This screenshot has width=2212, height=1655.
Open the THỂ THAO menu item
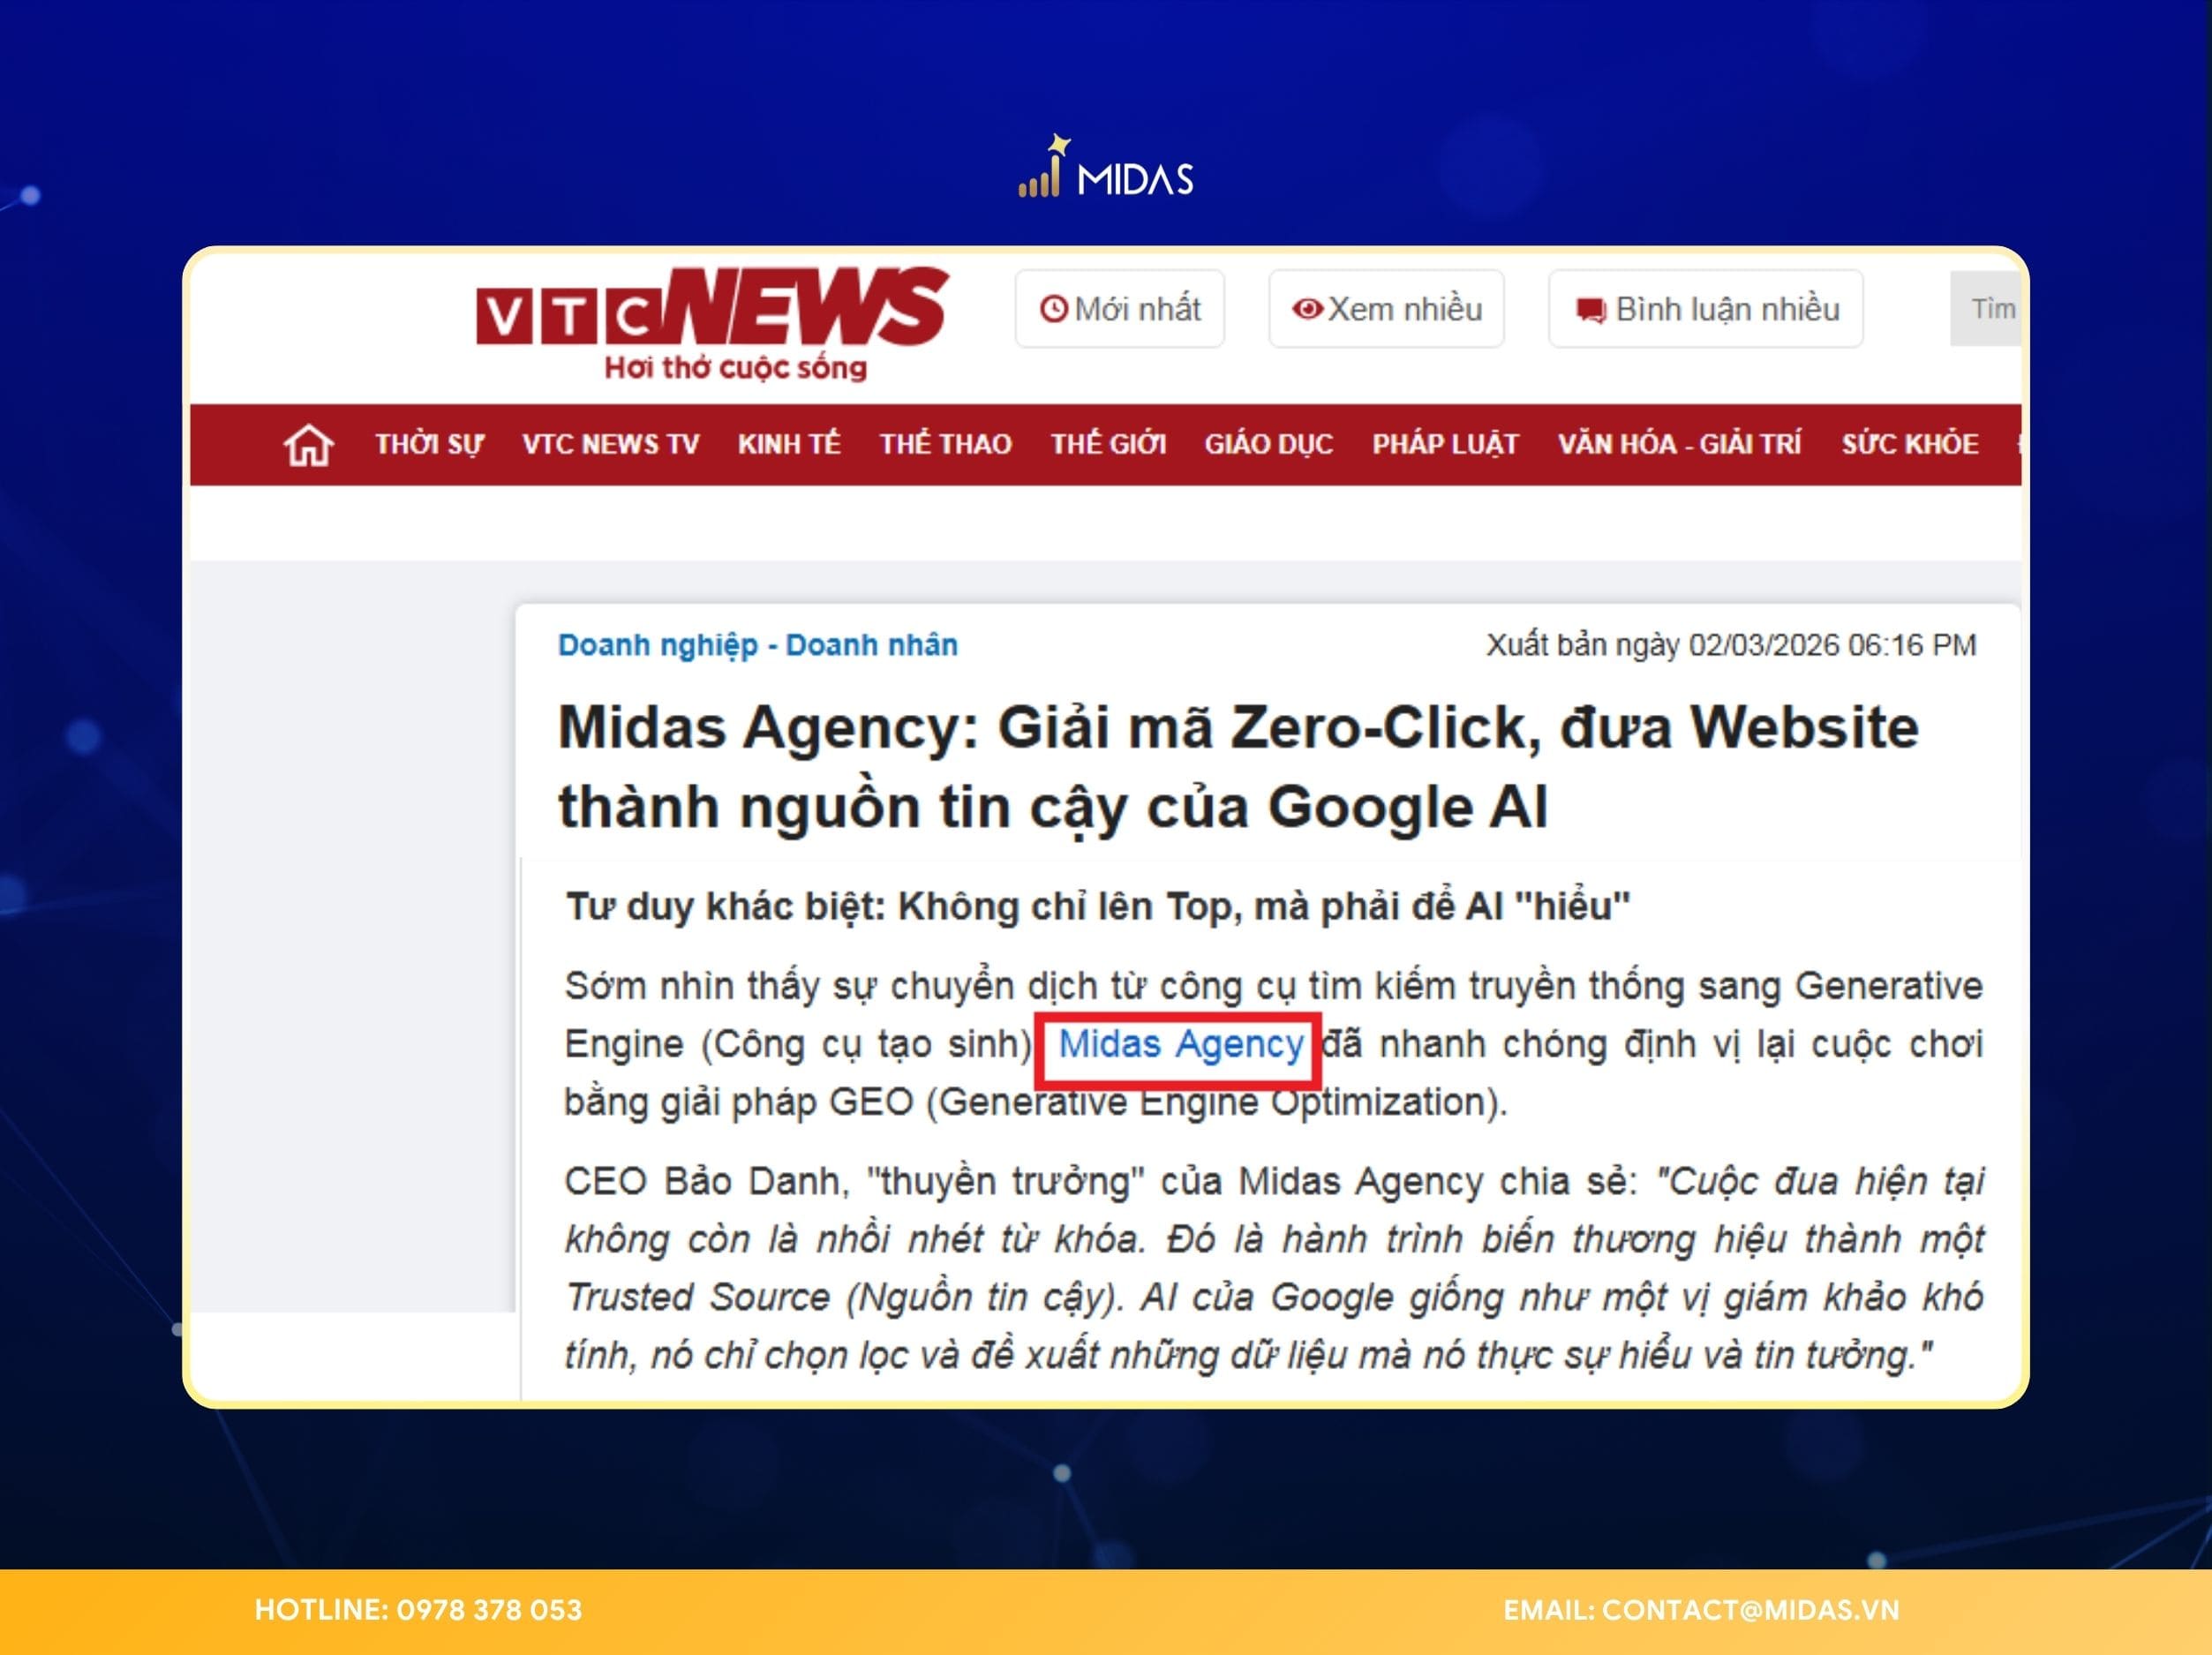(x=945, y=444)
